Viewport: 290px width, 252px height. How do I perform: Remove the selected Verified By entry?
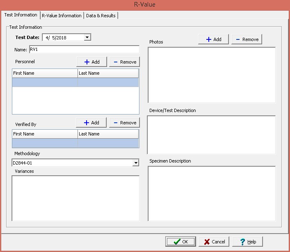pos(124,122)
